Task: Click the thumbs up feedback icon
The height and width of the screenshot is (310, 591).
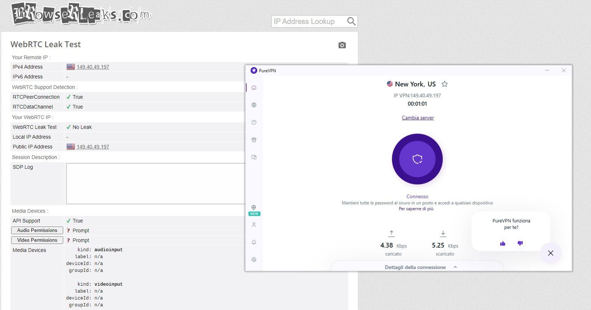Action: [503, 243]
